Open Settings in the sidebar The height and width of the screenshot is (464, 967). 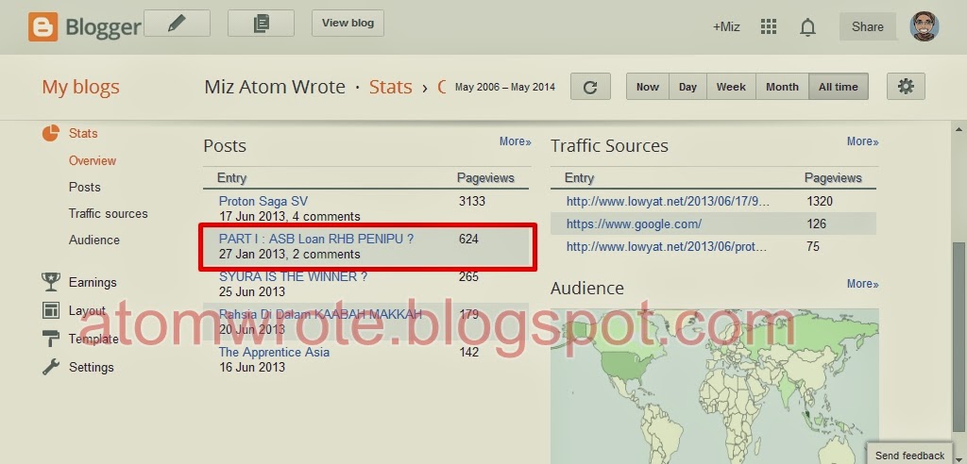point(92,367)
